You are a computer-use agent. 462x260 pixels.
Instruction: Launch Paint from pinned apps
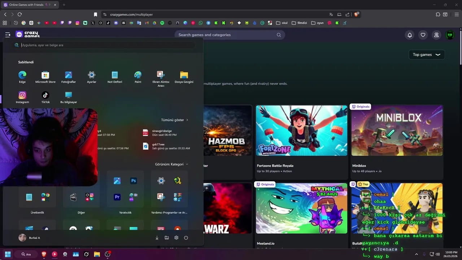pos(138,77)
